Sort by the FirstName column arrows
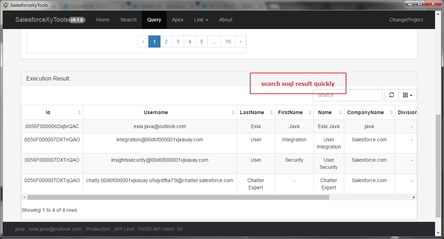Screen dimensions: 444x239 coord(310,112)
